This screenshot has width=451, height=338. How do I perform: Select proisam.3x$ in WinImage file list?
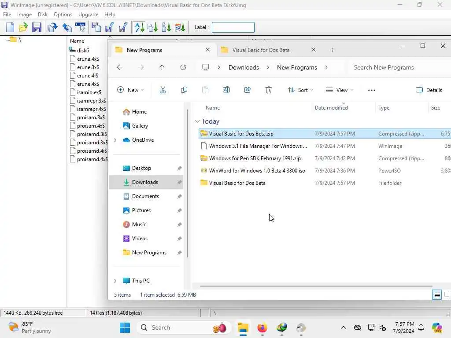tap(87, 117)
